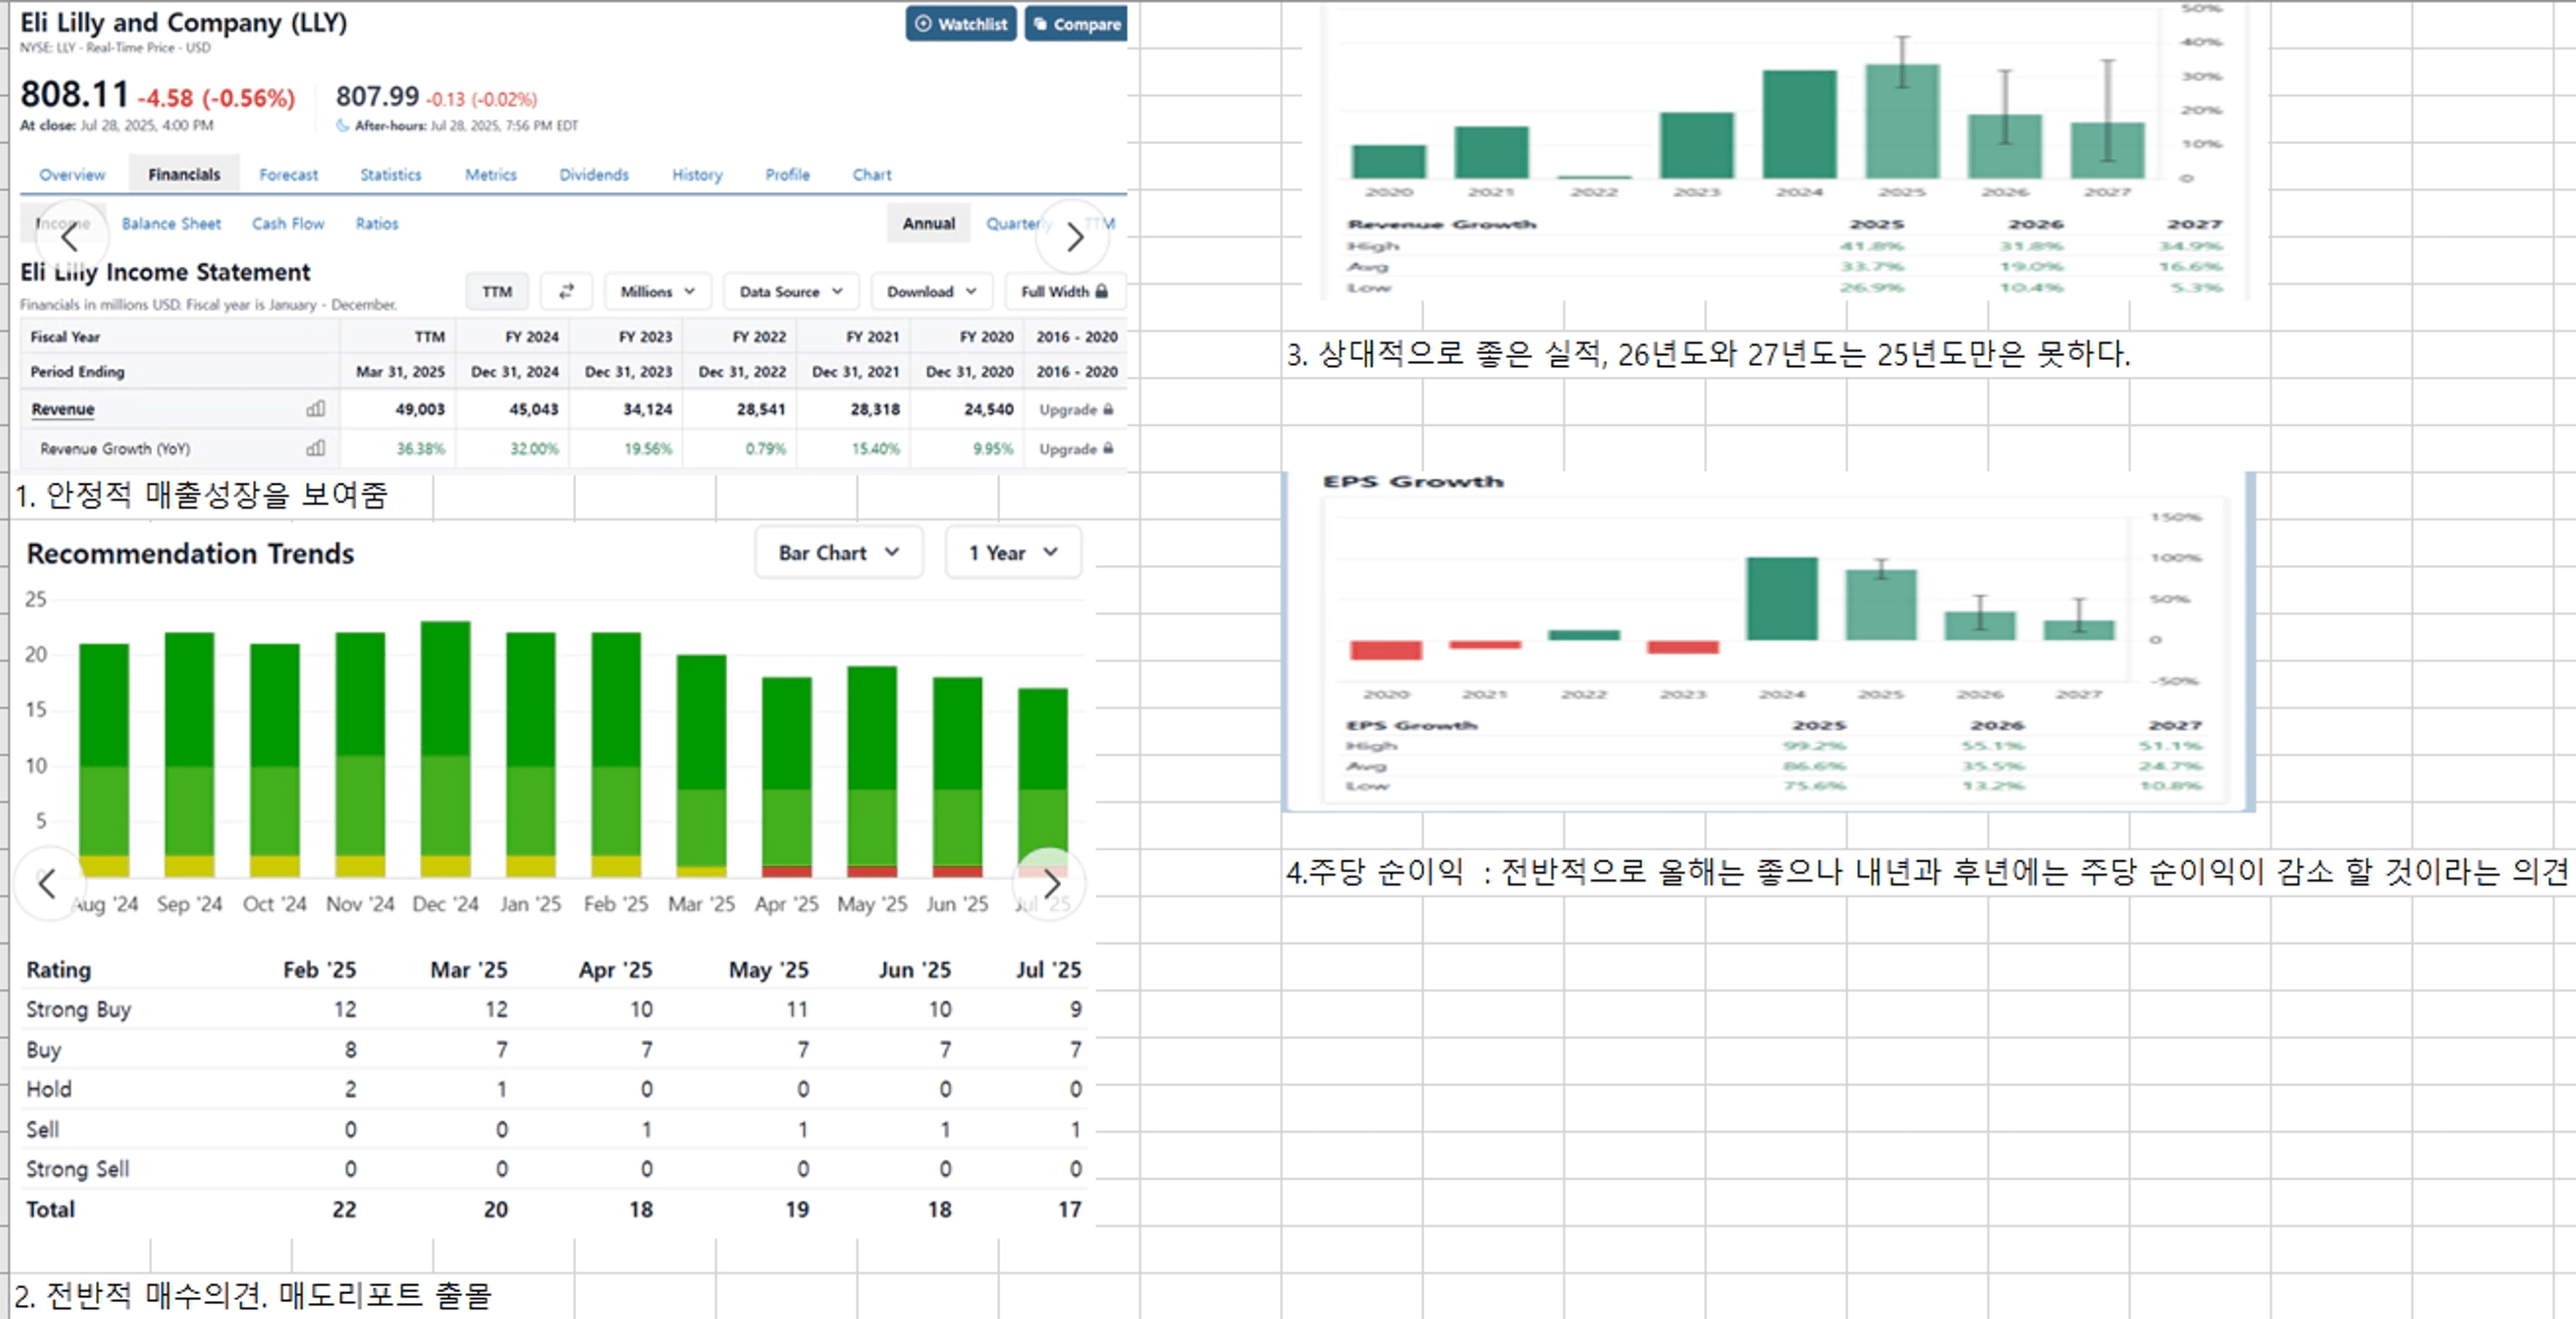Open the Download dropdown

click(931, 291)
